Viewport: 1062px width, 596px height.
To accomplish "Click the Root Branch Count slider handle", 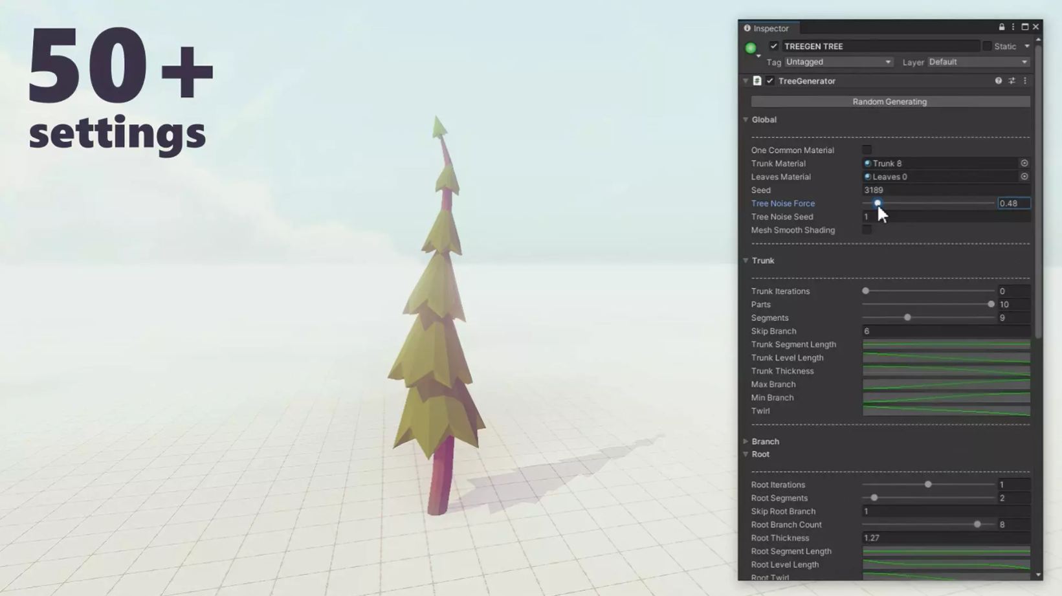I will (977, 525).
